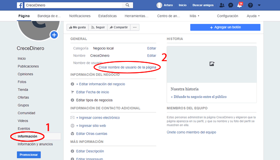Click Editar Descripción
The width and height of the screenshot is (280, 160).
coord(90,151)
